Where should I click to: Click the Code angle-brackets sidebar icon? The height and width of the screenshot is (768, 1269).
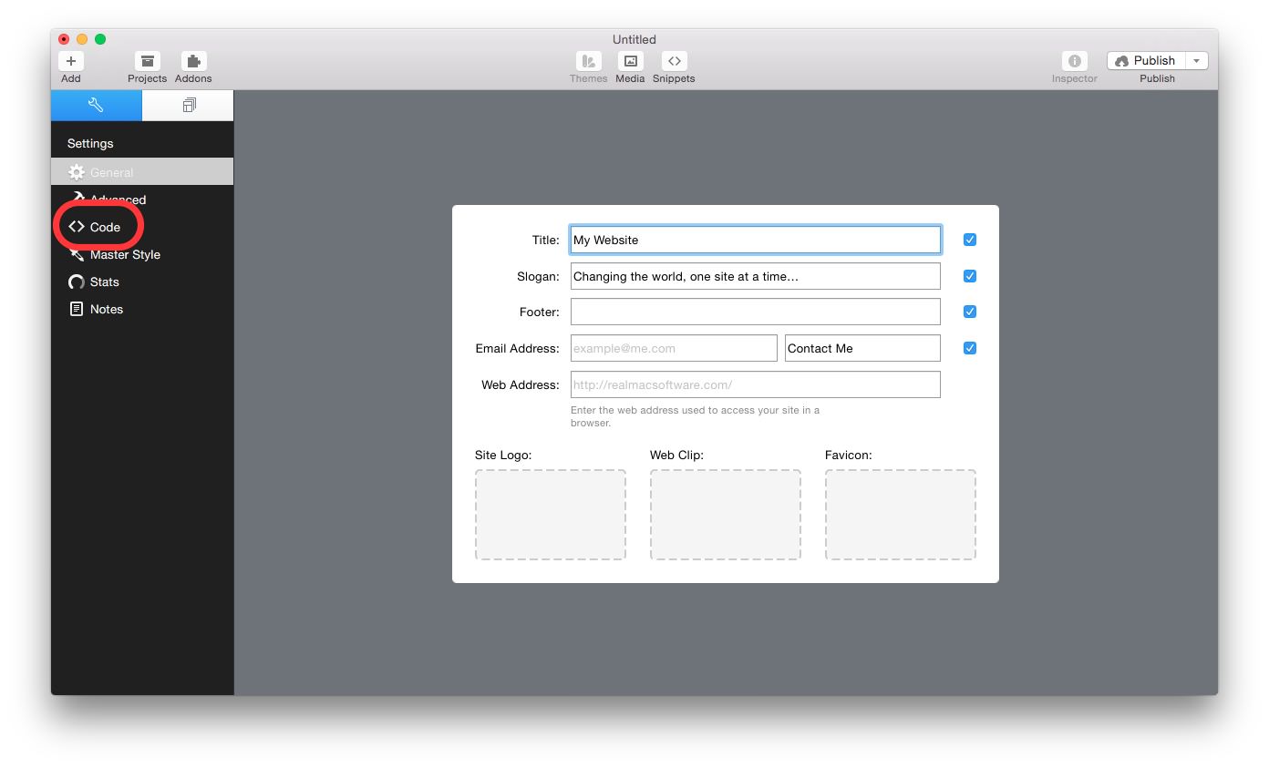(x=77, y=227)
